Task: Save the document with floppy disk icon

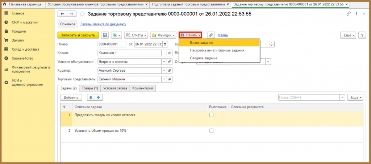Action: tap(105, 35)
